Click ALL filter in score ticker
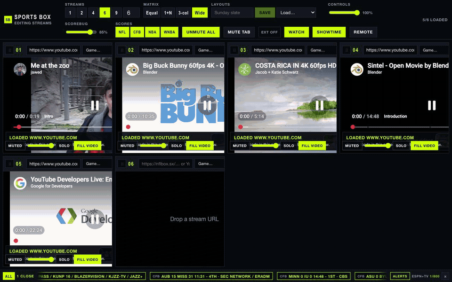The image size is (452, 282). 8,276
